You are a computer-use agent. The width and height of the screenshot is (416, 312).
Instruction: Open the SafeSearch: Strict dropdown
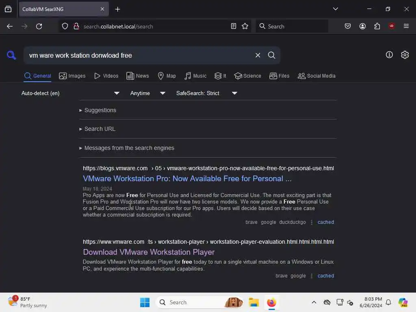click(x=206, y=93)
